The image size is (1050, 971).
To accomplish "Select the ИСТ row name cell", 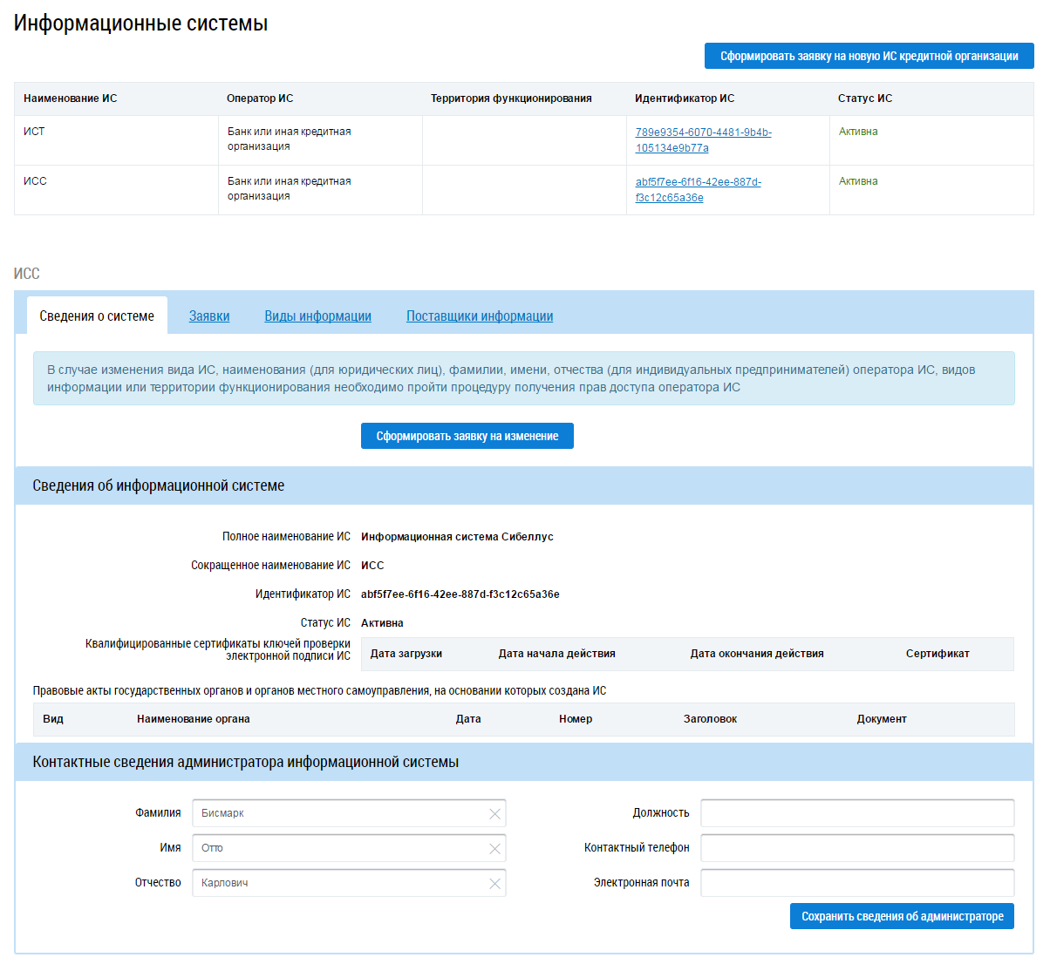I will (x=35, y=132).
